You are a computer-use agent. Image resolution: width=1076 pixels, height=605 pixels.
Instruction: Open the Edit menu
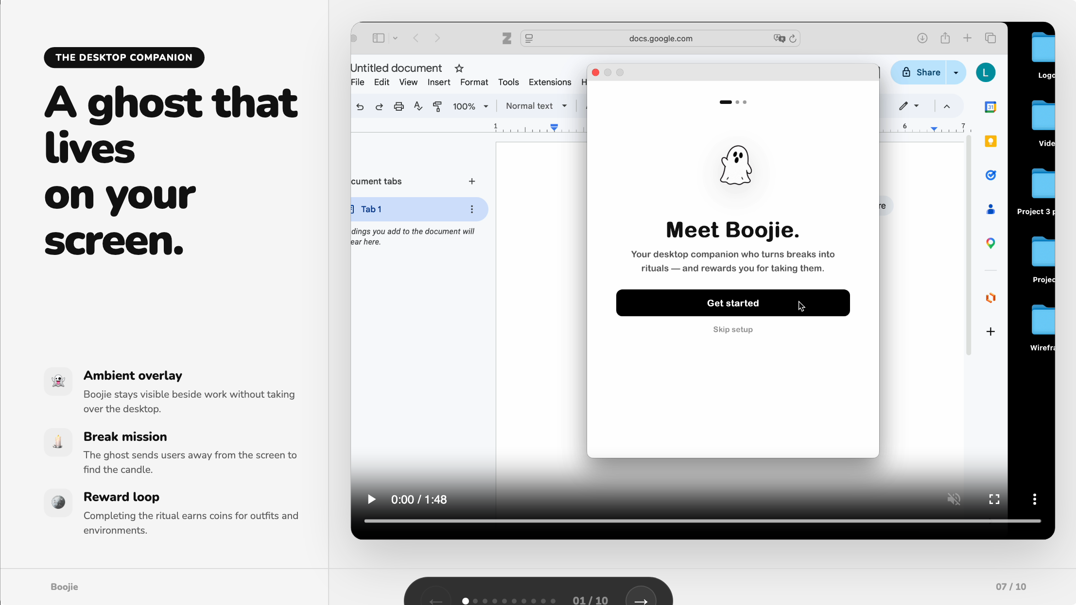click(x=382, y=82)
